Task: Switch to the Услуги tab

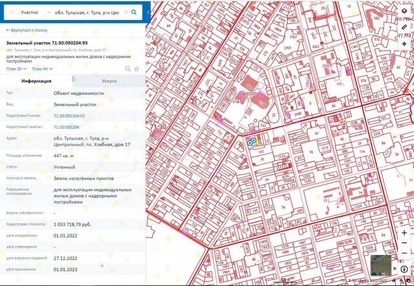Action: (x=109, y=81)
